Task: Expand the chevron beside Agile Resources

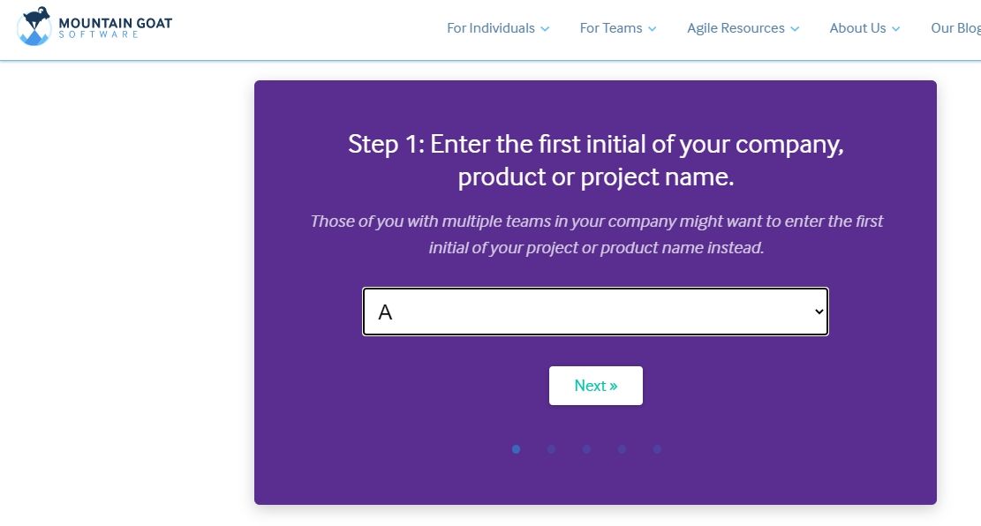Action: click(x=795, y=29)
